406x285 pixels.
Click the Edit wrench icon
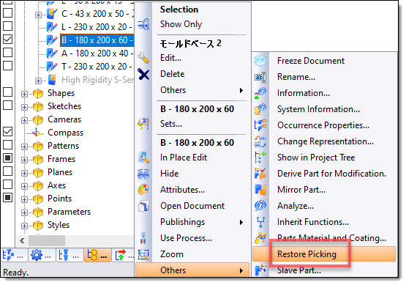143,58
